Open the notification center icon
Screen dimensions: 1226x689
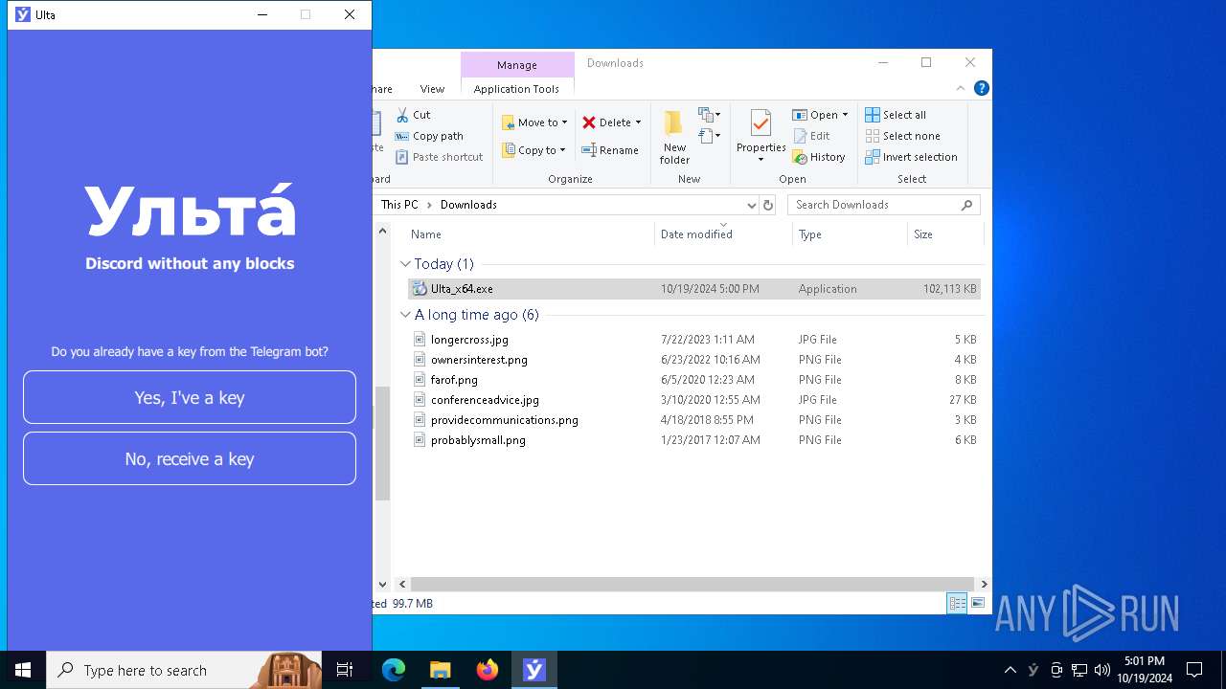(1194, 670)
